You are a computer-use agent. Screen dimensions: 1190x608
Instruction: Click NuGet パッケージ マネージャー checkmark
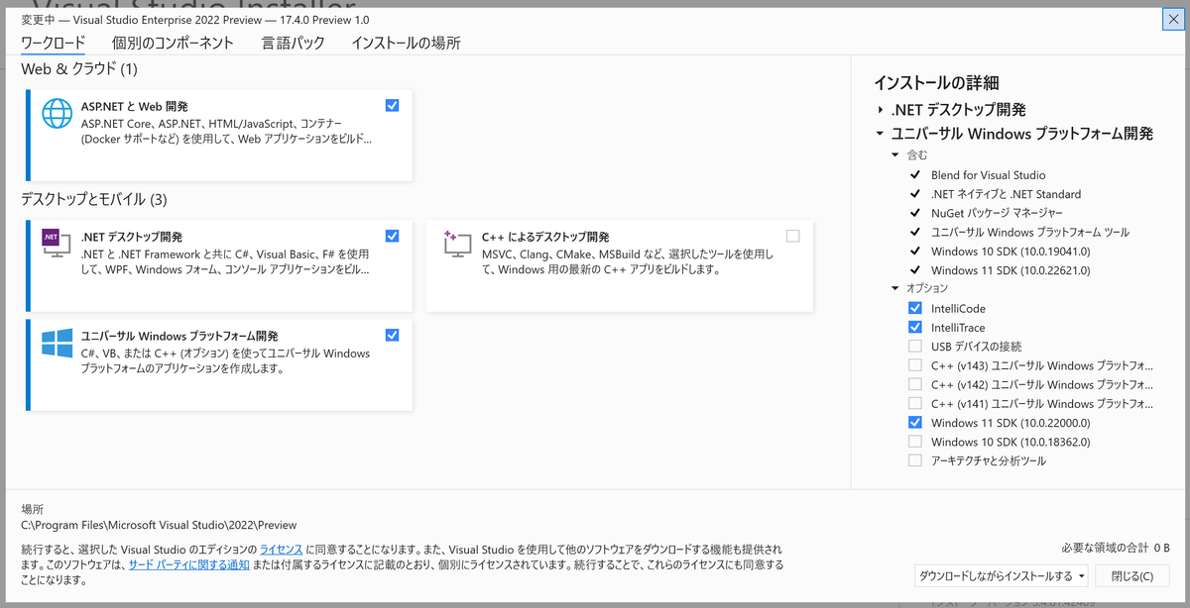tap(914, 213)
